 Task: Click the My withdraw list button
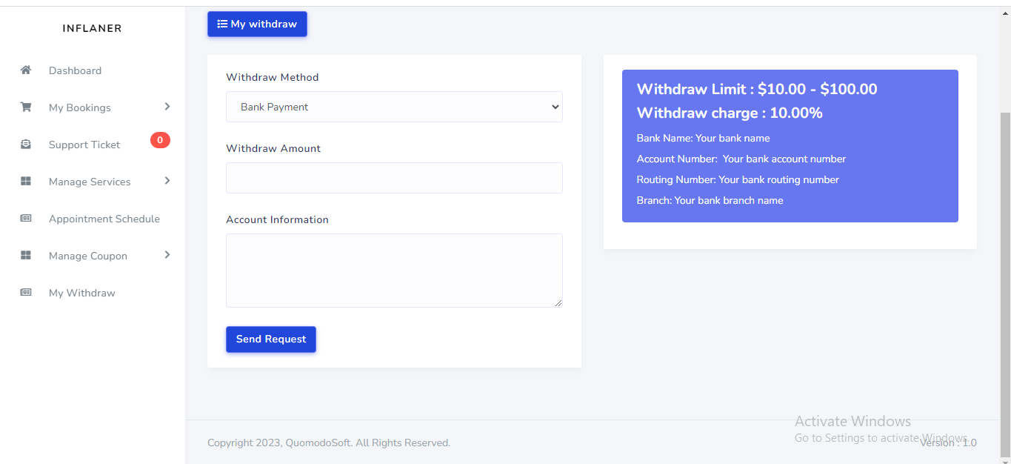pyautogui.click(x=257, y=24)
